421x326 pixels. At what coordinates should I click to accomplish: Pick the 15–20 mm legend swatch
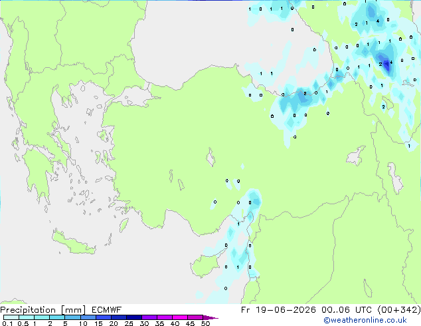(104, 317)
